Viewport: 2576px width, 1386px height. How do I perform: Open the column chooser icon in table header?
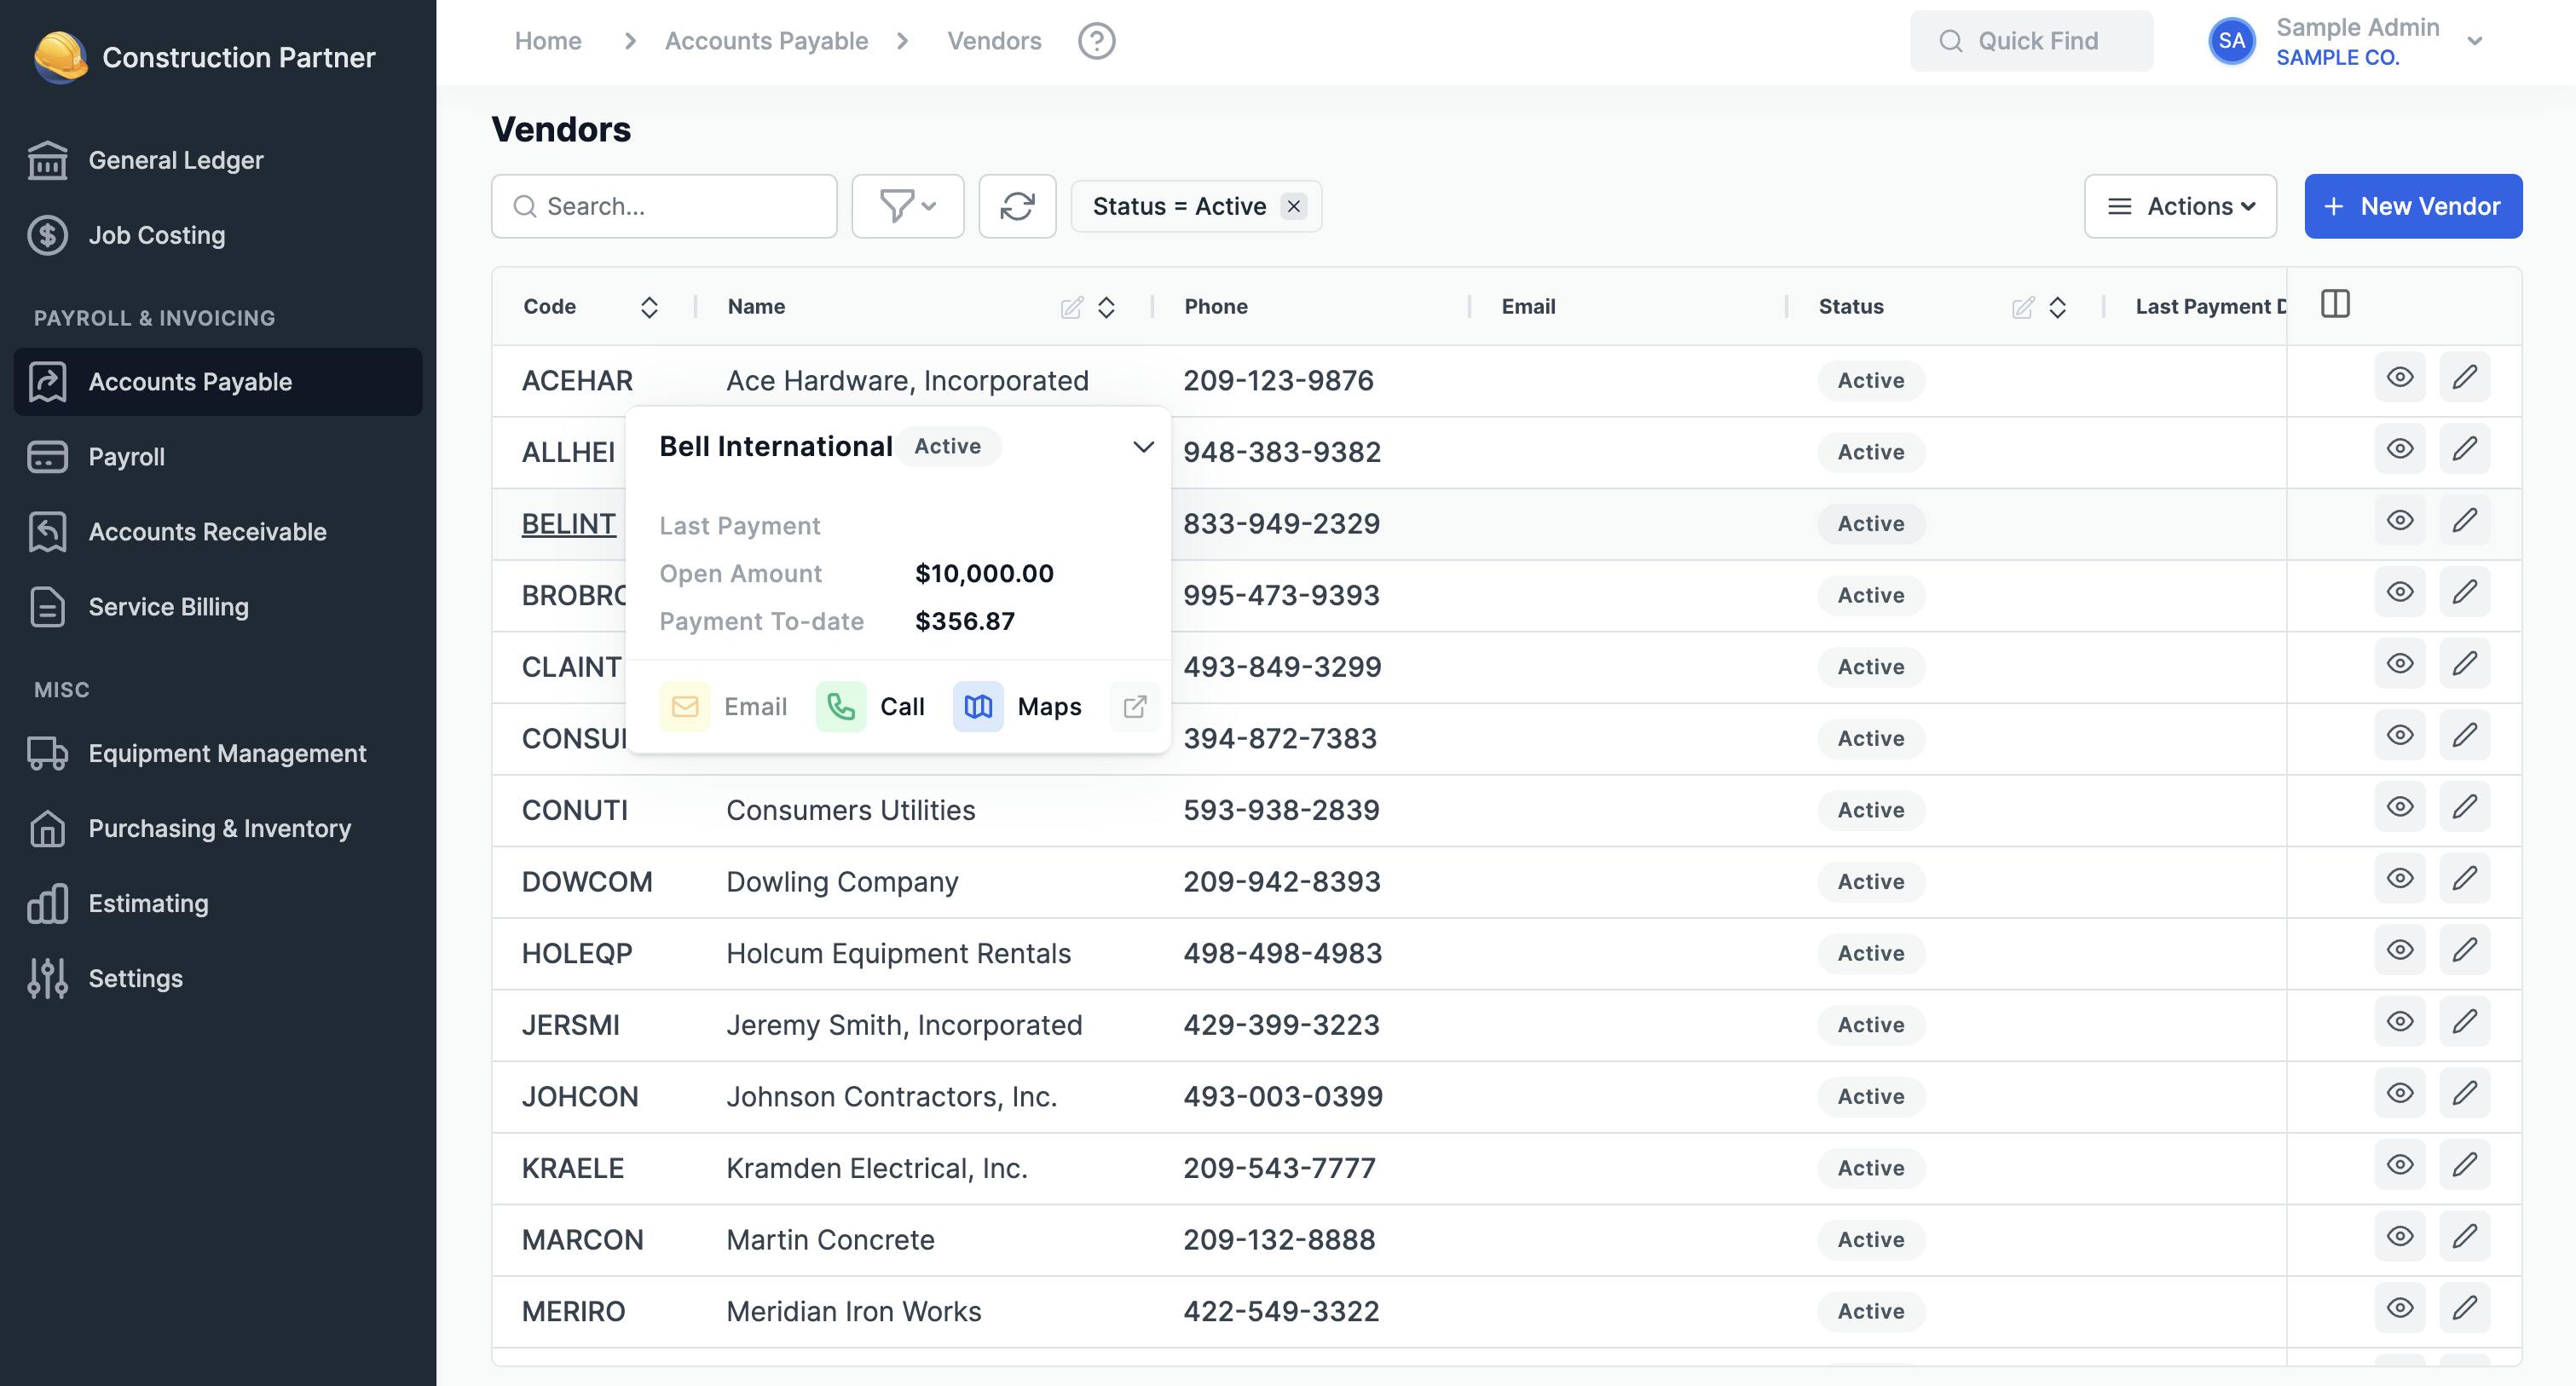pyautogui.click(x=2335, y=304)
